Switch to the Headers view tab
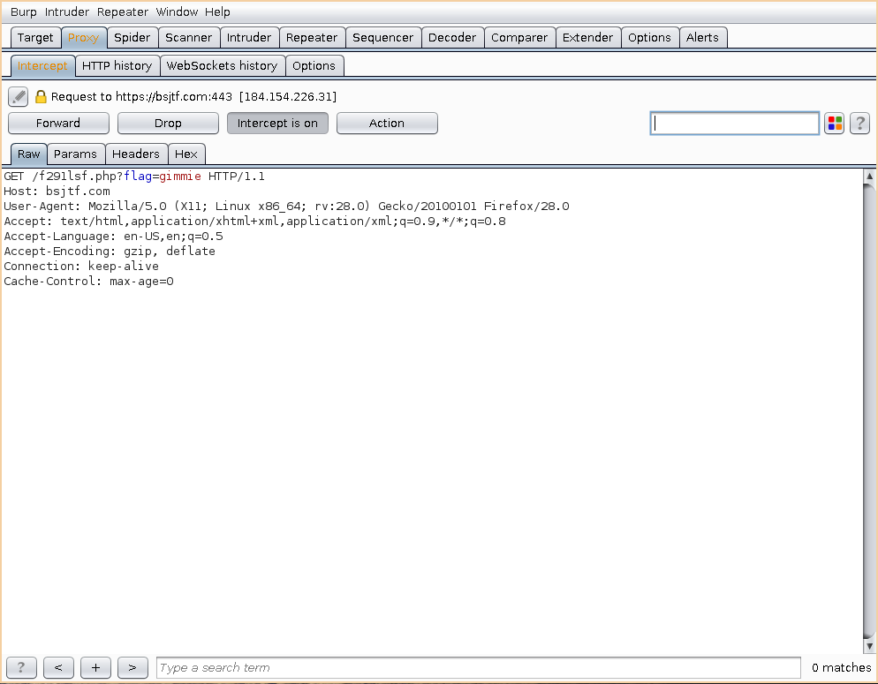This screenshot has height=684, width=878. 135,154
